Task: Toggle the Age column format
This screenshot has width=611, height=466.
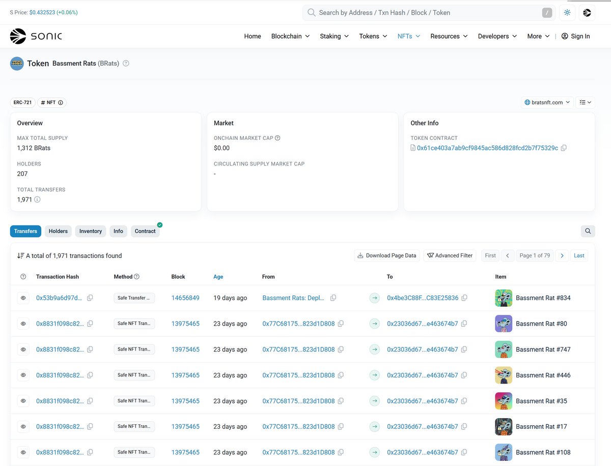Action: (218, 277)
